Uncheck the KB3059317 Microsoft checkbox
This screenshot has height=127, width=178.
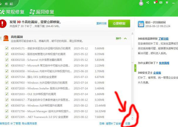click(7, 65)
